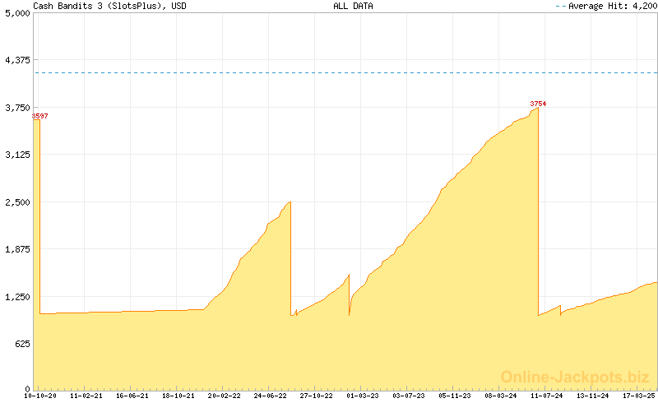Select the 08-03-24 date on x-axis
Screen dimensions: 658x403
click(500, 396)
